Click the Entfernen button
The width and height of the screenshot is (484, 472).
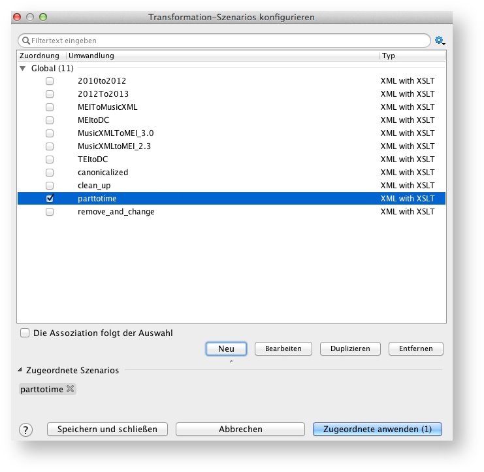coord(415,348)
